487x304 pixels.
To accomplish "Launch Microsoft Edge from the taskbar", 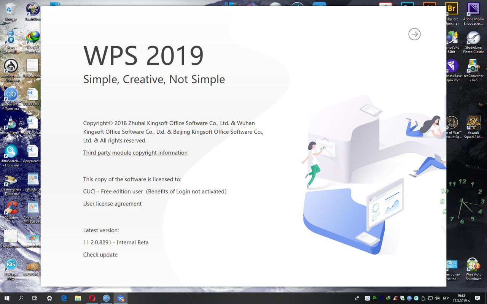I will (64, 298).
